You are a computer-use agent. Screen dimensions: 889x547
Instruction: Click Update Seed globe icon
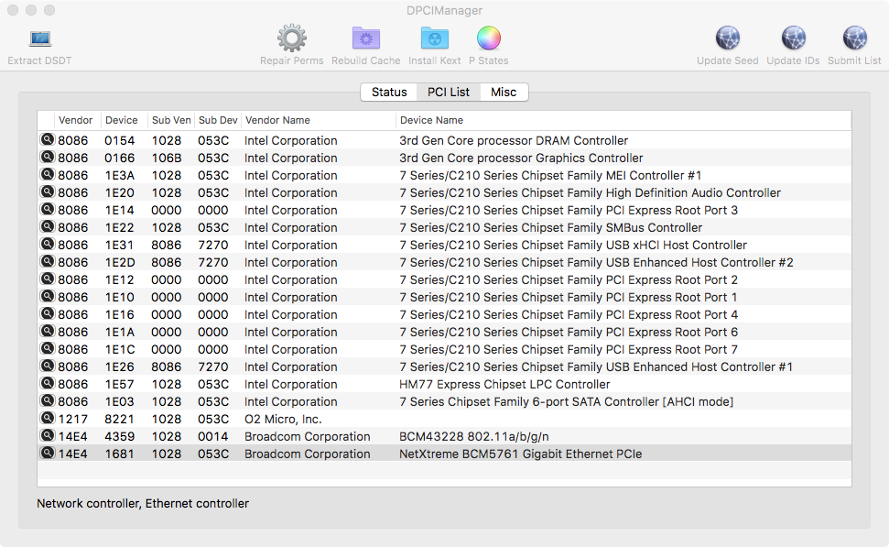[728, 38]
